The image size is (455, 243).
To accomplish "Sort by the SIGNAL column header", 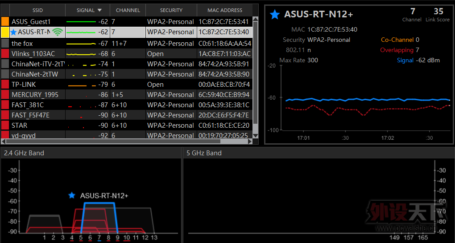I will 87,10.
